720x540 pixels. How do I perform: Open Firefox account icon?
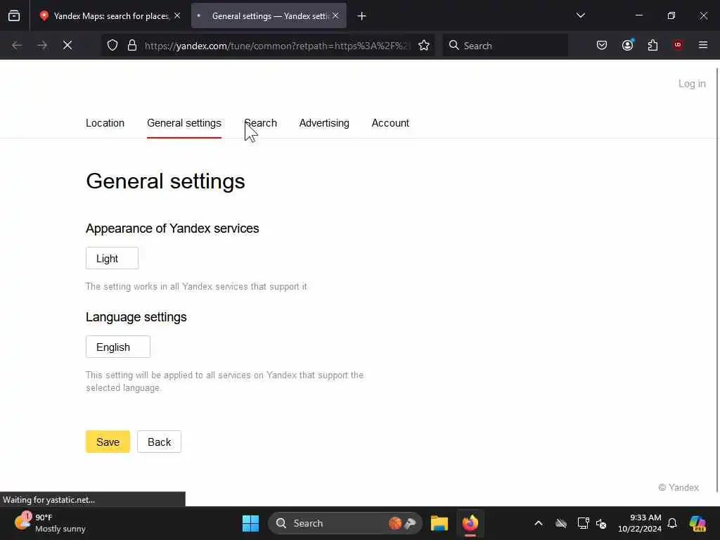click(x=628, y=45)
